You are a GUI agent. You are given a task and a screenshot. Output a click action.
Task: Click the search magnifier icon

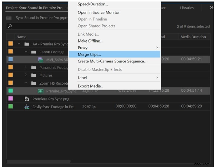pos(10,26)
